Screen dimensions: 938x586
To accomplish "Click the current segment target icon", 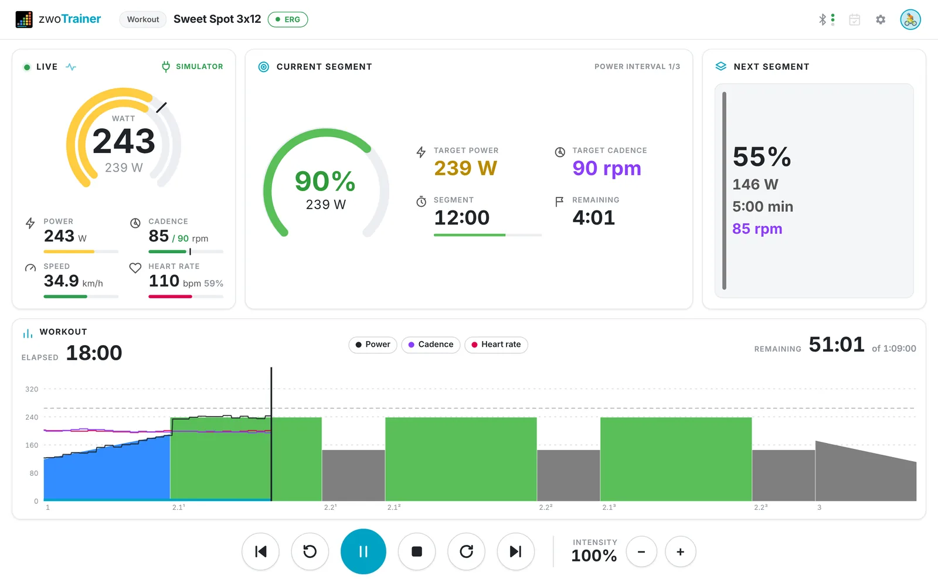I will pyautogui.click(x=264, y=67).
